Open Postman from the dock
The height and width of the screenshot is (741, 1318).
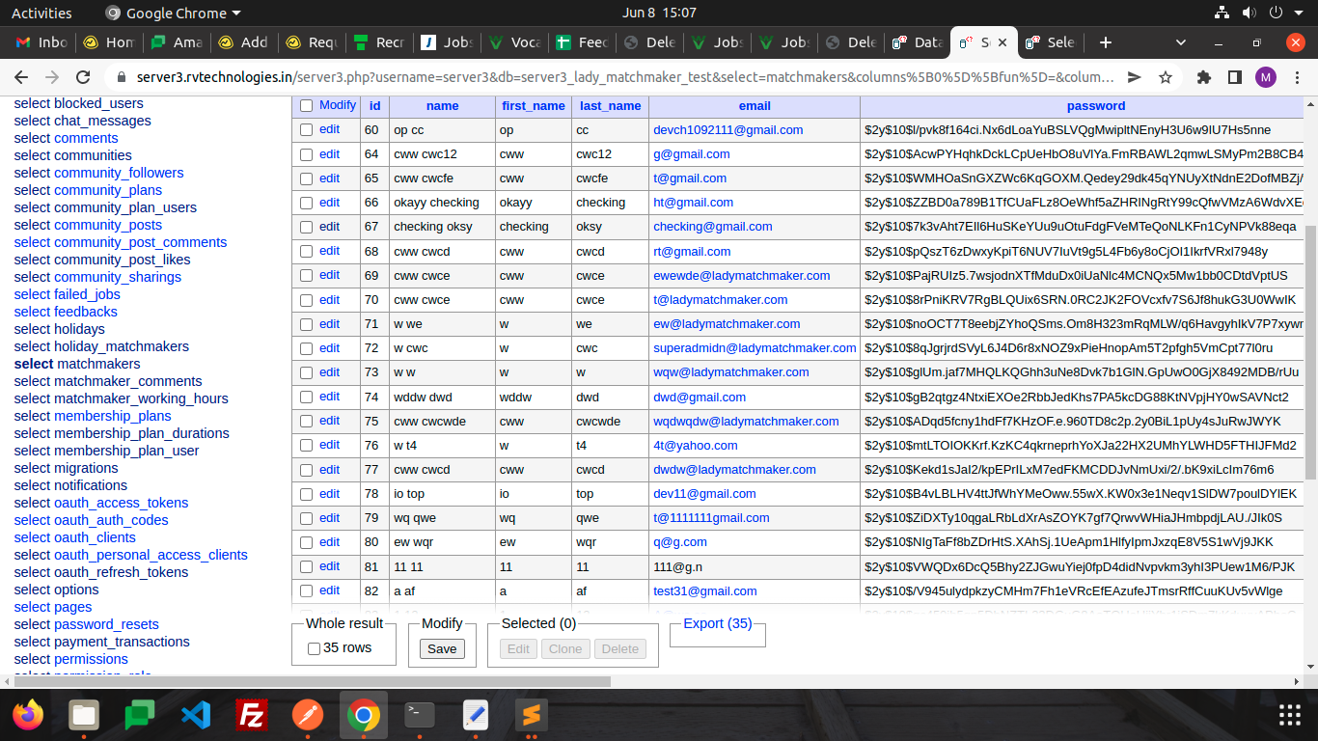[308, 715]
